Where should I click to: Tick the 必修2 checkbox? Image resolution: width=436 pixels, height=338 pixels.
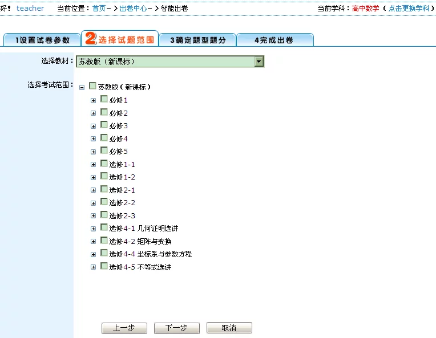coord(104,112)
